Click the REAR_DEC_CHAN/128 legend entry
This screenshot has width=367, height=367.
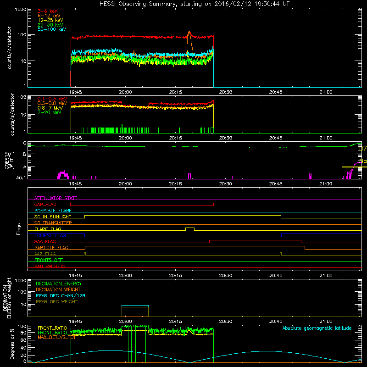click(x=61, y=295)
